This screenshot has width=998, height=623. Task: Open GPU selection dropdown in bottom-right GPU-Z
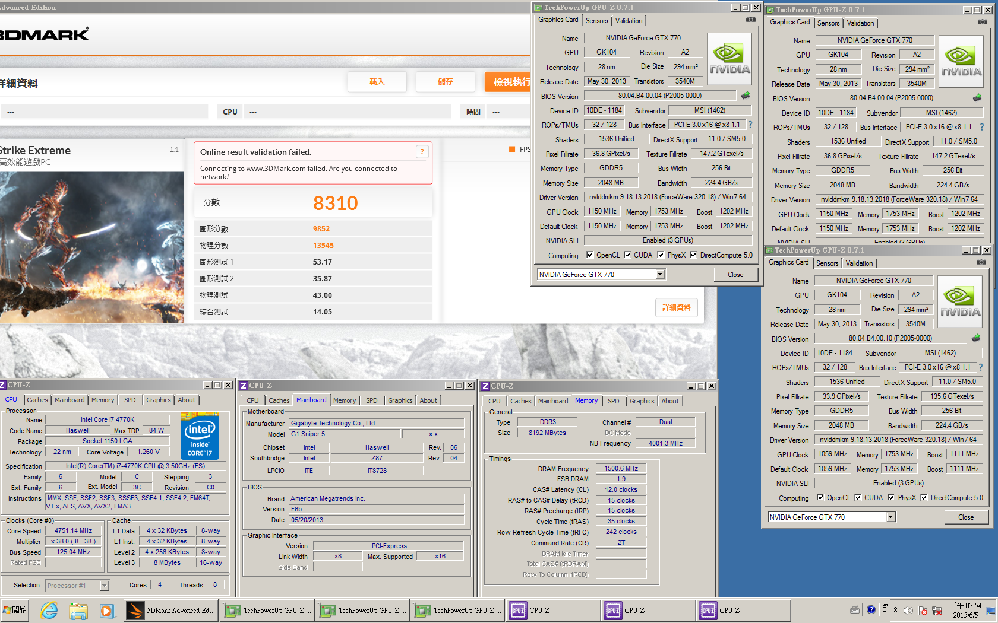point(890,517)
